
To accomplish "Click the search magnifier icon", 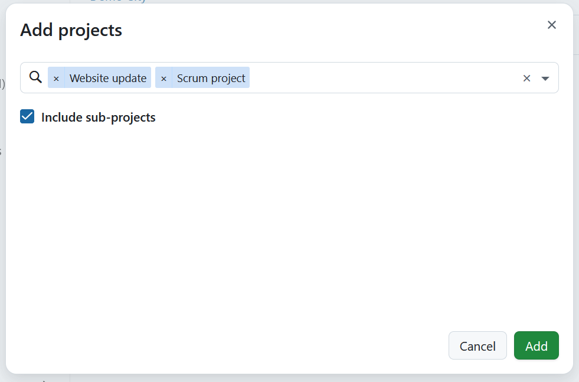I will (x=35, y=77).
